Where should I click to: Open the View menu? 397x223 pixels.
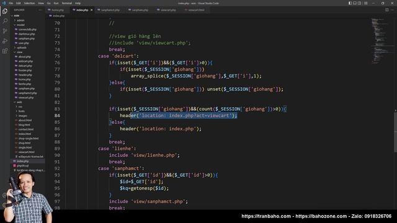(x=41, y=3)
